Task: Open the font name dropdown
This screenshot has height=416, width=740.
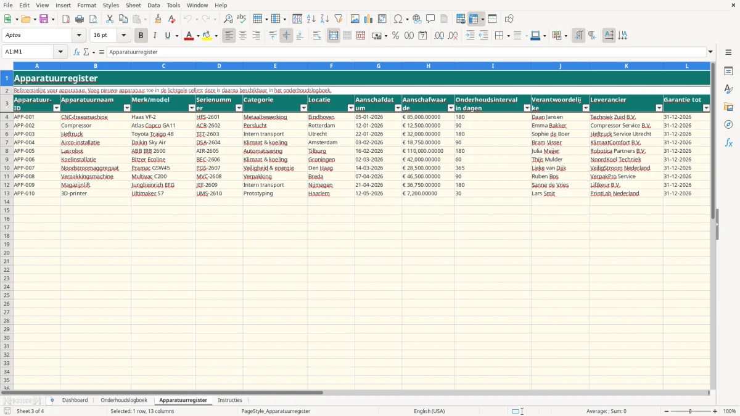Action: [x=79, y=36]
